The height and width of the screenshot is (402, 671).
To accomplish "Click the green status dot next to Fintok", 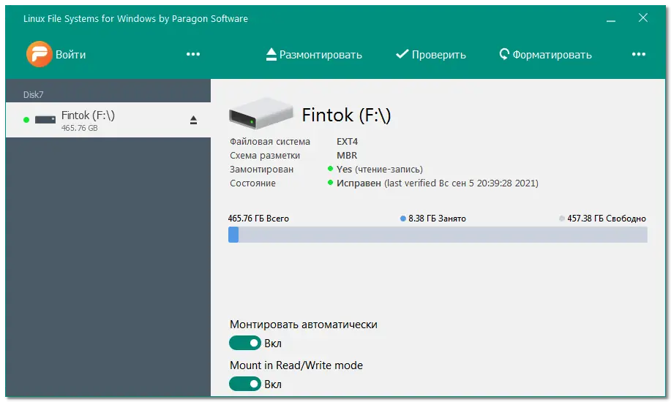I will coord(26,120).
